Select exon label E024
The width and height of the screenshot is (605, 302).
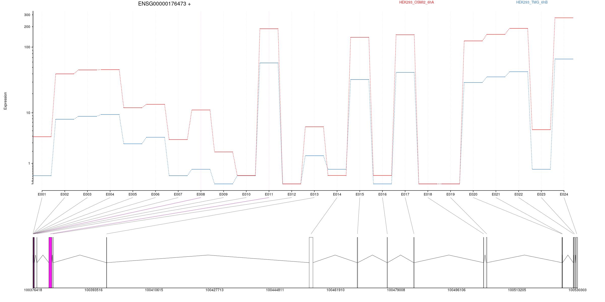[564, 194]
